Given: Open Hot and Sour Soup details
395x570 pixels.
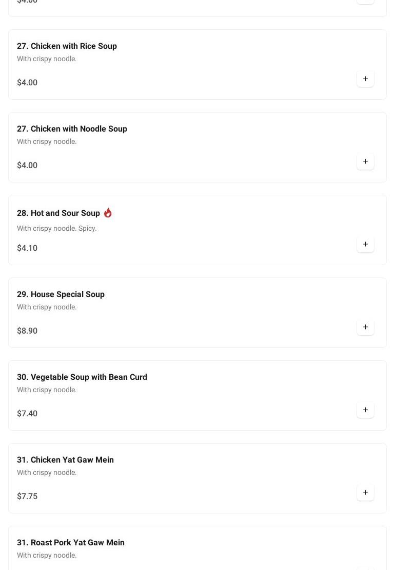Looking at the screenshot, I should (x=58, y=213).
